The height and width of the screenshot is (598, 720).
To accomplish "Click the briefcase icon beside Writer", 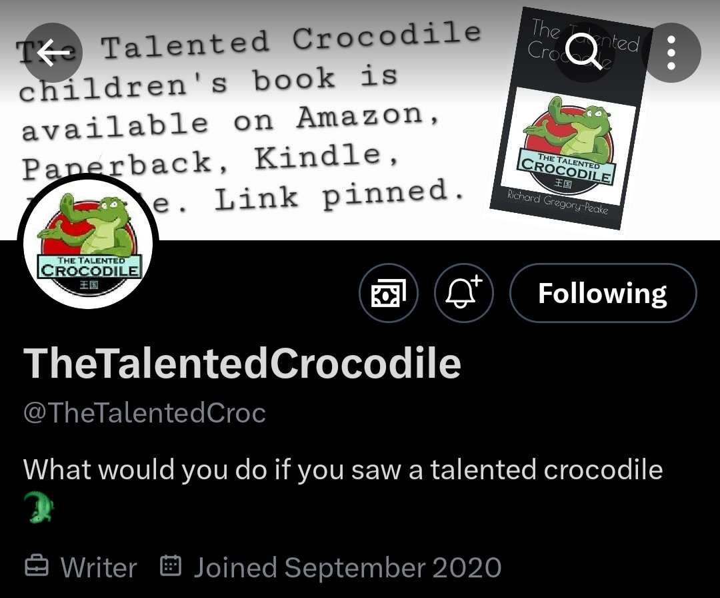I will (36, 567).
